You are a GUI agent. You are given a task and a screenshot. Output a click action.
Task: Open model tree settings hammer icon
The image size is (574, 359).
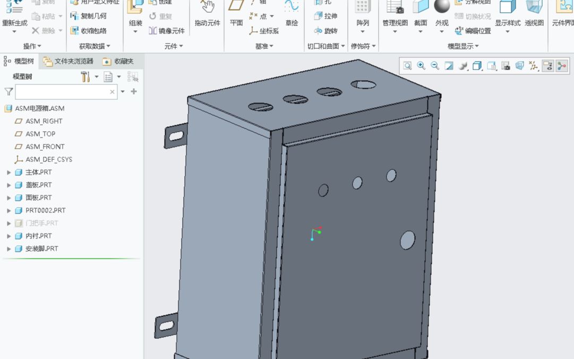[85, 77]
